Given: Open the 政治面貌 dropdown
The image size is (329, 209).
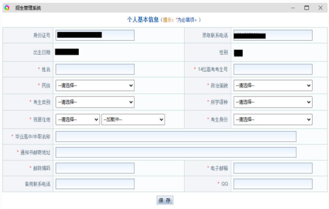Looking at the screenshot, I should tap(273, 85).
